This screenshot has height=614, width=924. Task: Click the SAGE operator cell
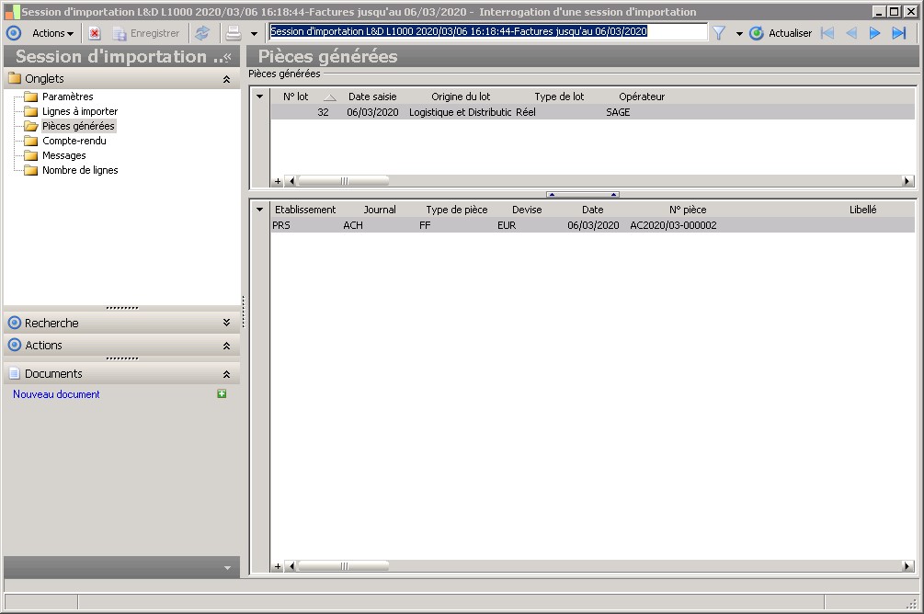(618, 112)
